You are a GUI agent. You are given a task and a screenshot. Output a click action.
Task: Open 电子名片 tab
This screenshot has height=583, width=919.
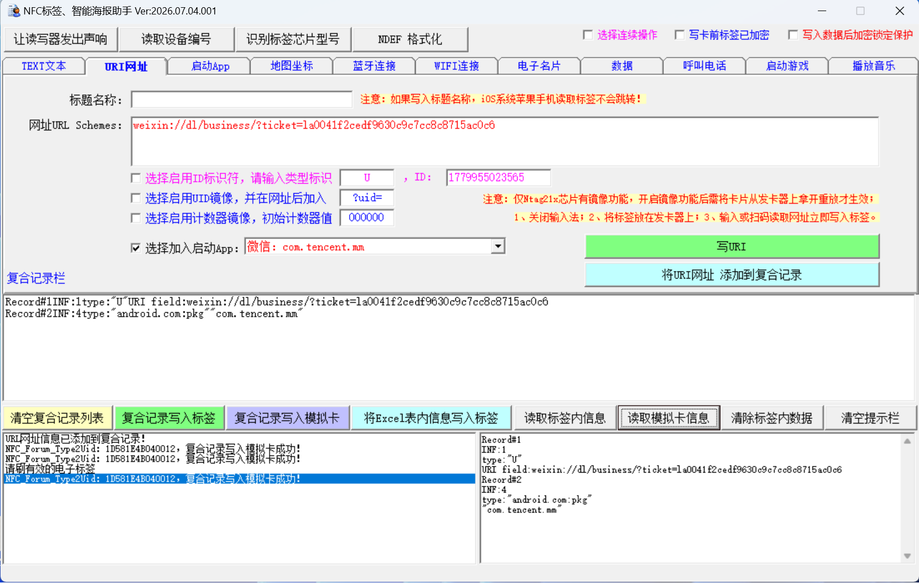[539, 66]
